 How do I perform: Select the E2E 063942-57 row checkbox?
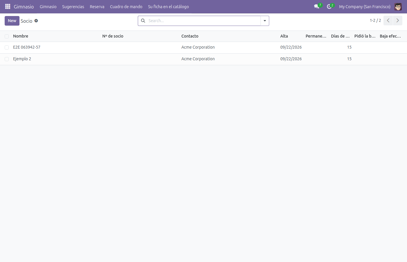[x=7, y=47]
